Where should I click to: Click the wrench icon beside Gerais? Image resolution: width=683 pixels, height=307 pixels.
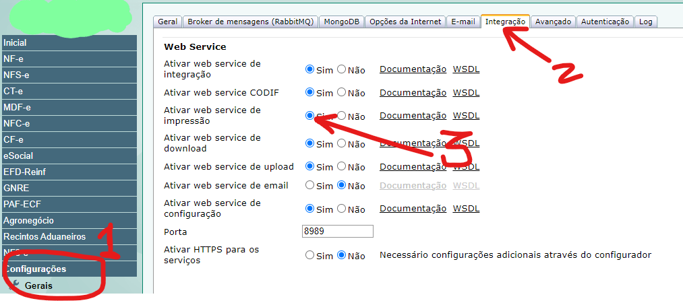tap(13, 285)
